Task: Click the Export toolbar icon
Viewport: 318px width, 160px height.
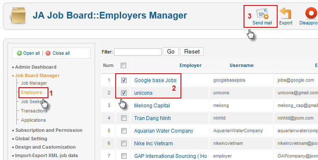Action: 286,13
